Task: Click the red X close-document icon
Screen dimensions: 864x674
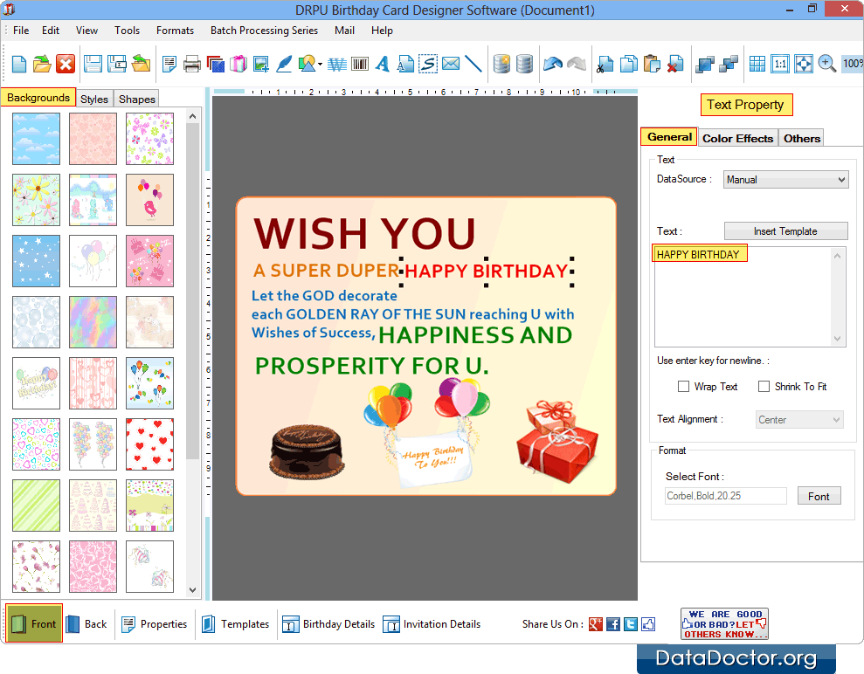Action: (x=66, y=65)
